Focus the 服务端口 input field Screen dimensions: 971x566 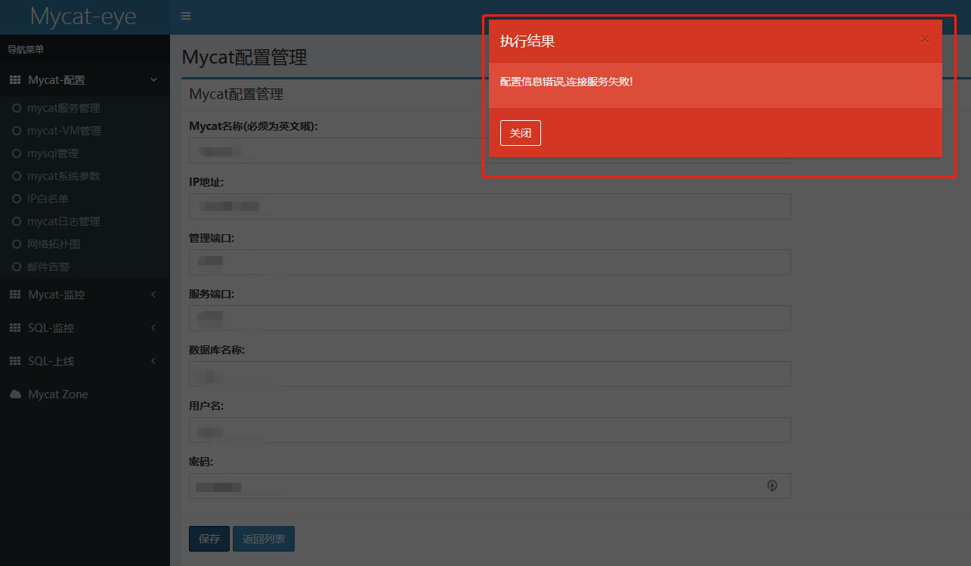point(490,318)
